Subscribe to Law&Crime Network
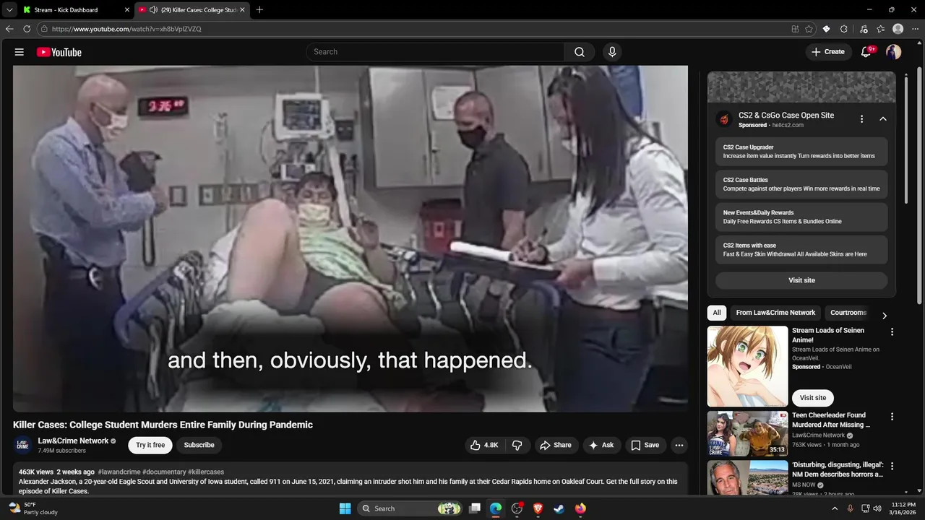 (x=199, y=445)
